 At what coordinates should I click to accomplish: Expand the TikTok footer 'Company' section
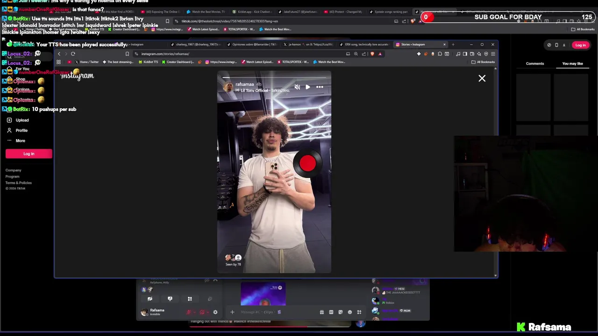[14, 170]
